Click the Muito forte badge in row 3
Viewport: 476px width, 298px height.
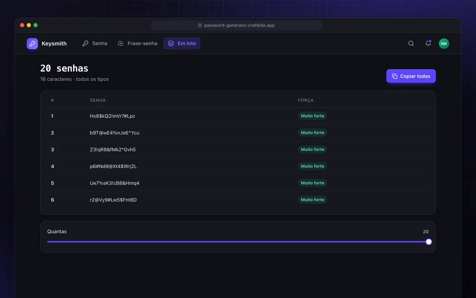[x=312, y=149]
